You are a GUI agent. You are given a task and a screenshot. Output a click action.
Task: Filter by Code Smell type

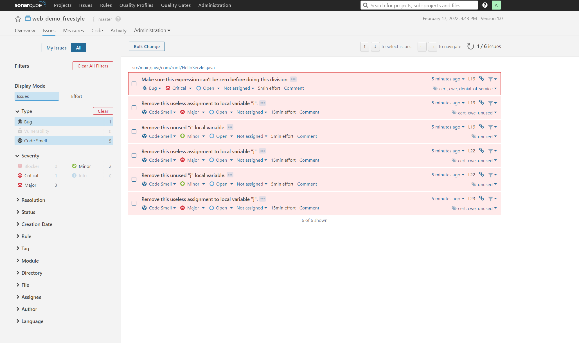pyautogui.click(x=64, y=141)
